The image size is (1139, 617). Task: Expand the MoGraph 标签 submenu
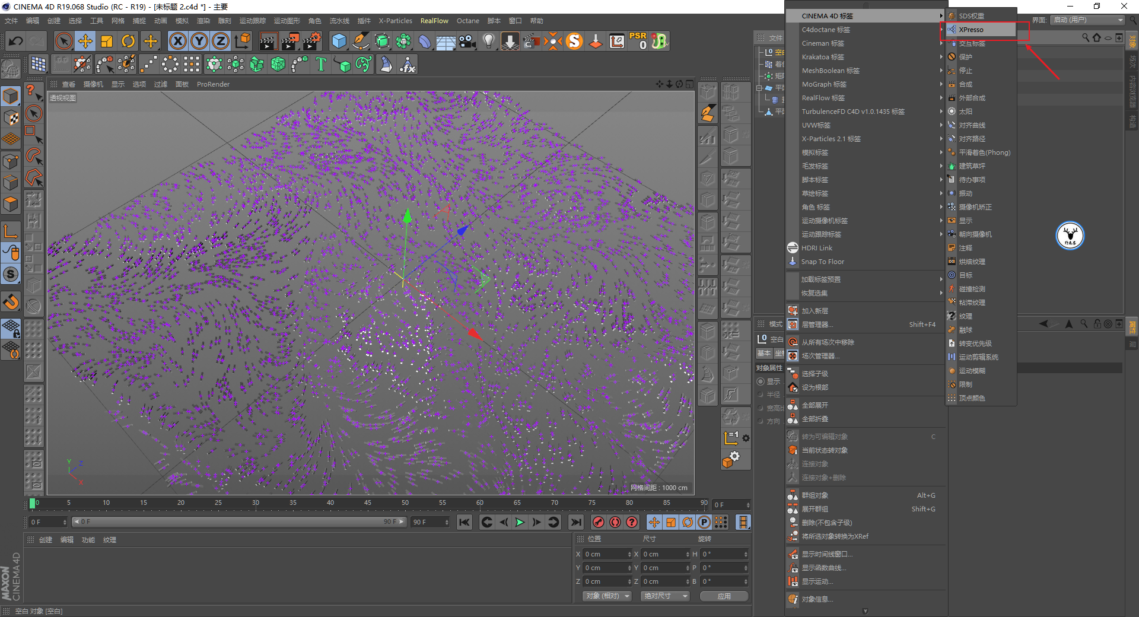(x=866, y=84)
